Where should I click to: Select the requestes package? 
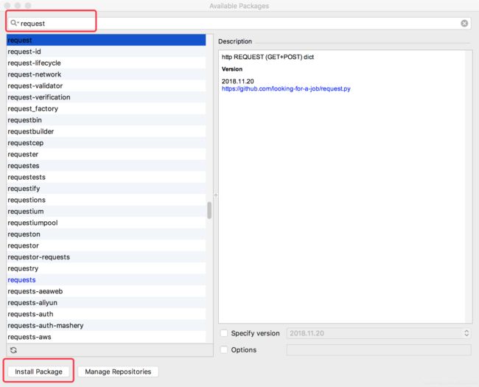click(x=106, y=166)
